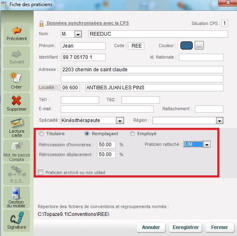Image resolution: width=237 pixels, height=236 pixels.
Task: Open Données synchronisées avec la CPS link
Action: (x=87, y=23)
